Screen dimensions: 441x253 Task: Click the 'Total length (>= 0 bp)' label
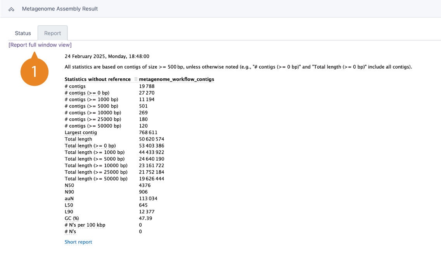(90, 146)
